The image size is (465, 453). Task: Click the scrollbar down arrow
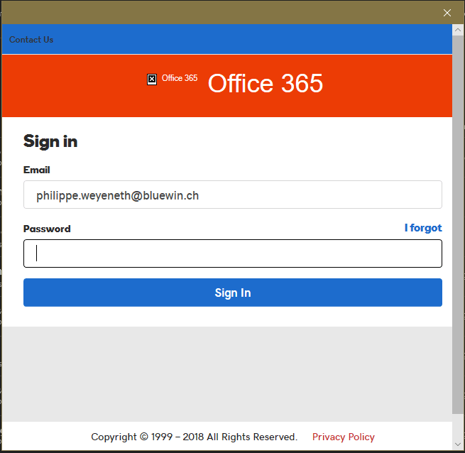point(458,444)
